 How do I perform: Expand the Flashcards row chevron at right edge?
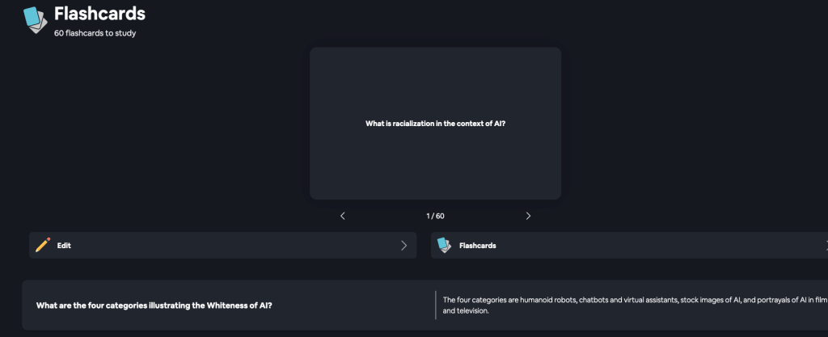(825, 245)
